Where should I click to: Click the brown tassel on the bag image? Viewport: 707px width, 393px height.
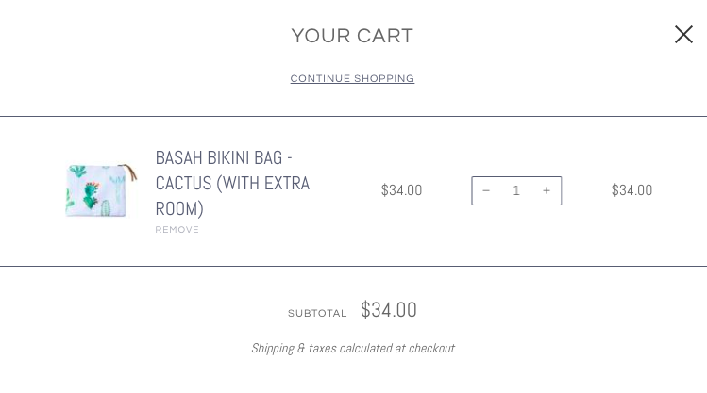click(131, 172)
